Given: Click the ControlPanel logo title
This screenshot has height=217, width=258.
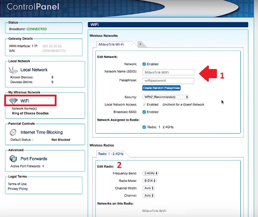Looking at the screenshot, I should coord(33,7).
